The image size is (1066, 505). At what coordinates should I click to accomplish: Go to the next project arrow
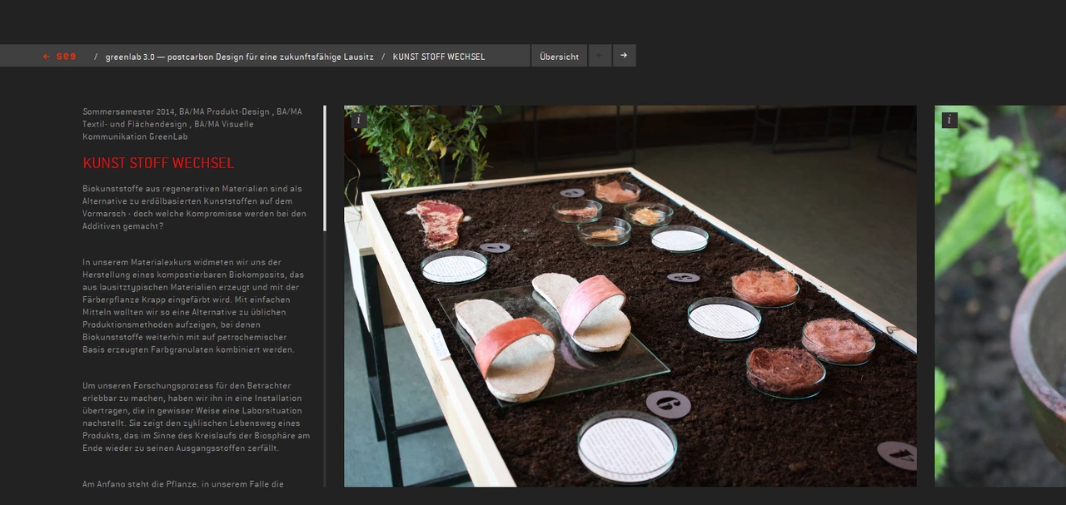[x=624, y=56]
